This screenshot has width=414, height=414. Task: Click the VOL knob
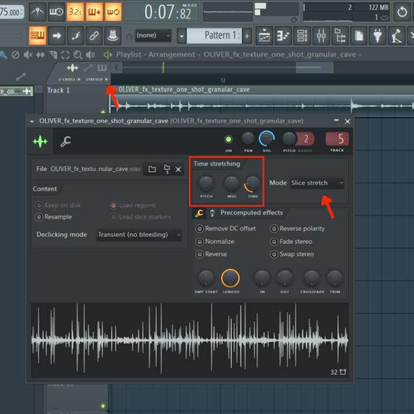(x=267, y=139)
